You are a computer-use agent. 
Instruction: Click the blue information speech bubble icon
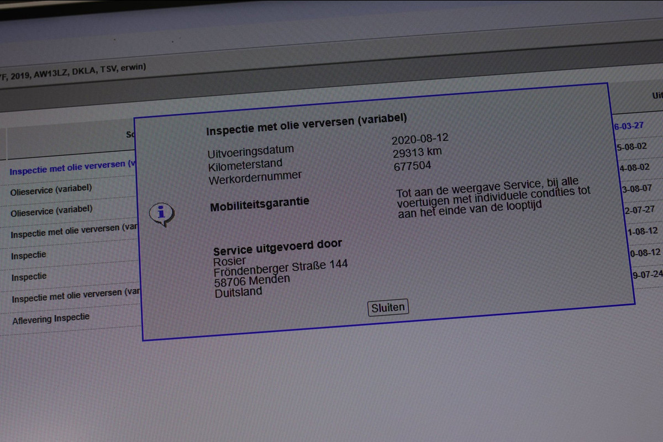(x=161, y=213)
